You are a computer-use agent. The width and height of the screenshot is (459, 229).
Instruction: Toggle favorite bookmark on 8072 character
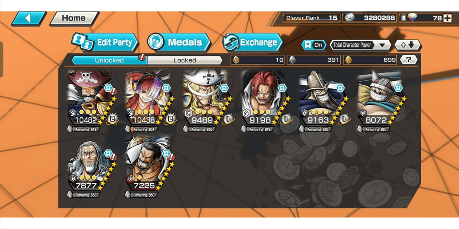(398, 88)
